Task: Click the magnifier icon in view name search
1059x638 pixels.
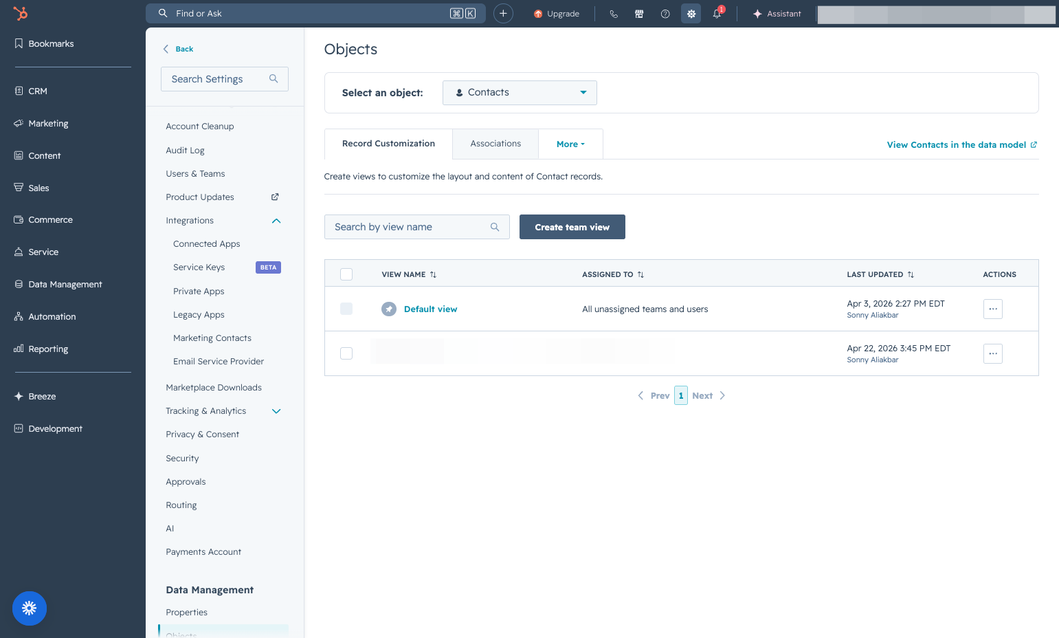Action: point(495,227)
